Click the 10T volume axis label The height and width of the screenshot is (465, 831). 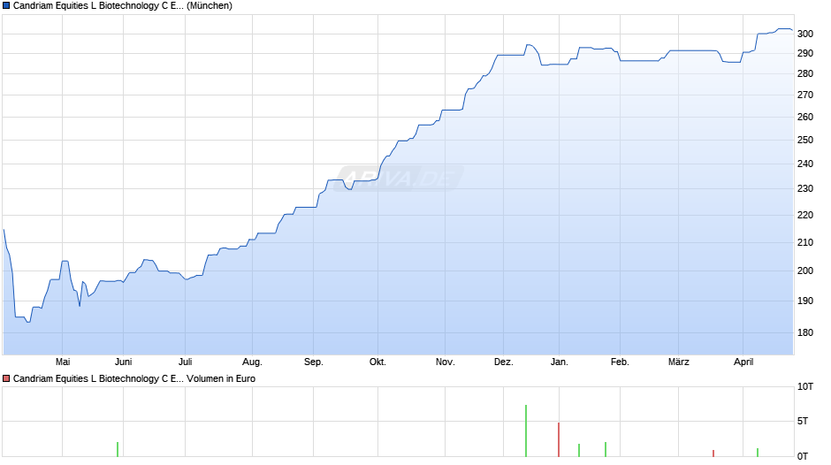click(805, 386)
